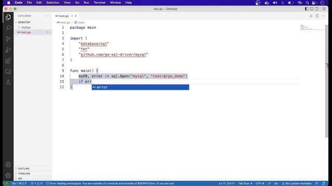
Task: Switch to the test.go editor tab
Action: tap(64, 16)
